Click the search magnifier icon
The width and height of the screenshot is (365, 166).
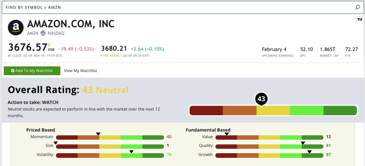(358, 7)
